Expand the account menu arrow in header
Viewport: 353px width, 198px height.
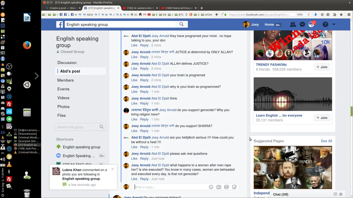pyautogui.click(x=334, y=24)
